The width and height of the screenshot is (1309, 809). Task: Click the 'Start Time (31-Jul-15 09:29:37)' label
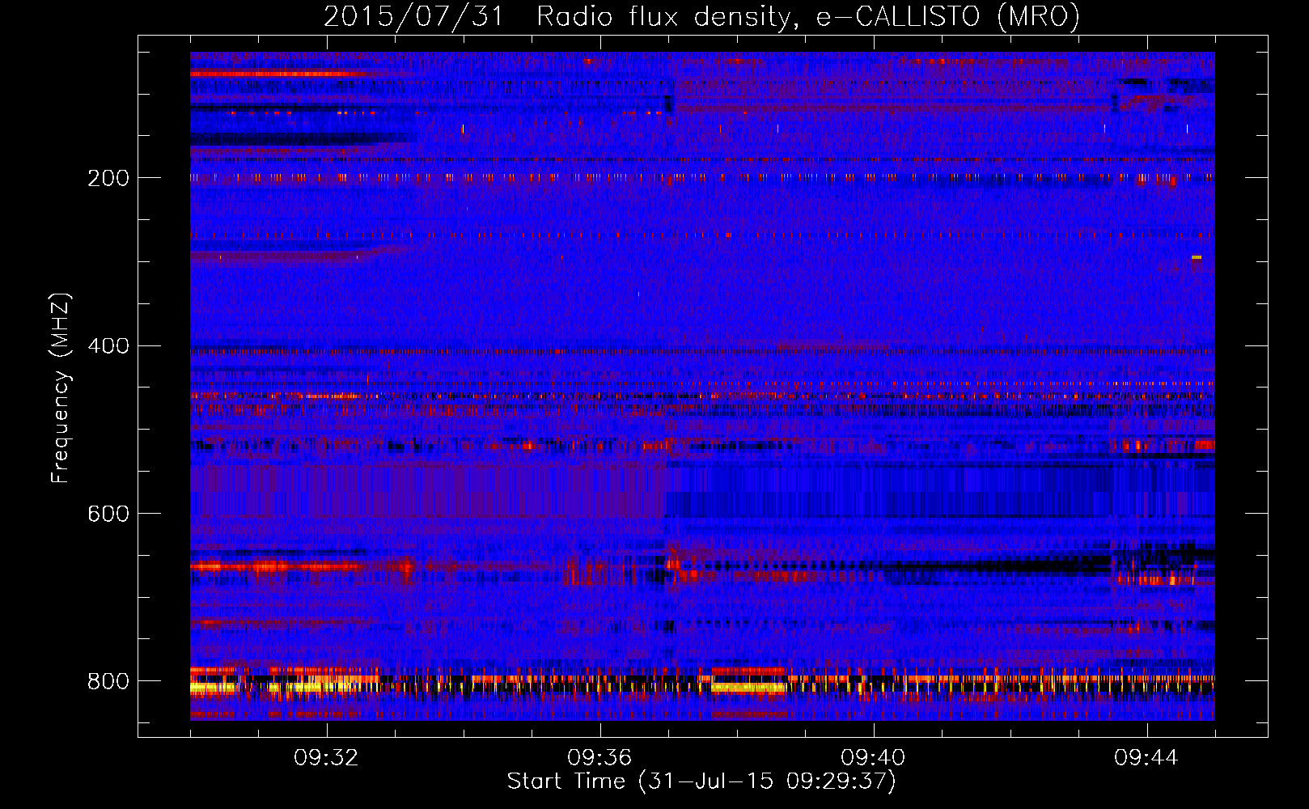(702, 781)
